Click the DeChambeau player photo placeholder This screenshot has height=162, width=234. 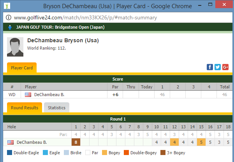[x=15, y=47]
